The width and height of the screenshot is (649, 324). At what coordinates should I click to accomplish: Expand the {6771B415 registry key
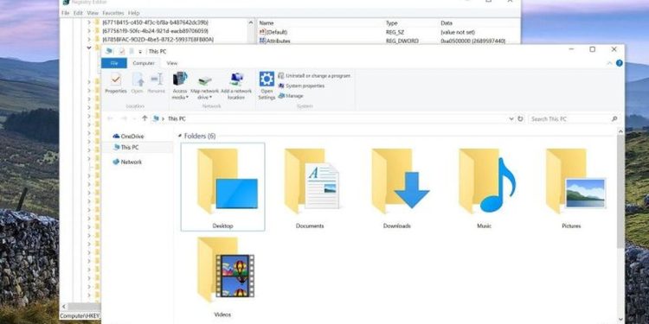89,22
